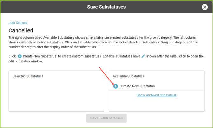213x128 pixels.
Task: Click inside the empty Selected Substatuss panel
Action: click(x=56, y=95)
